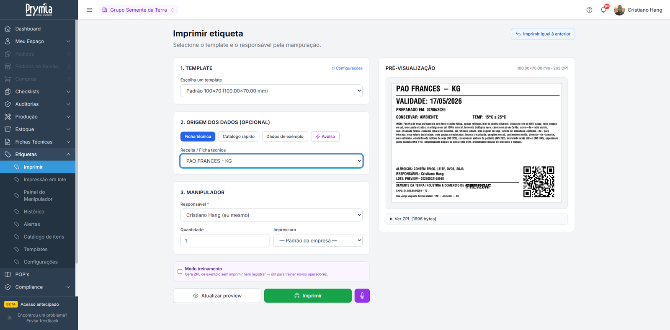Click Imprimir igual à anterior

(x=543, y=34)
